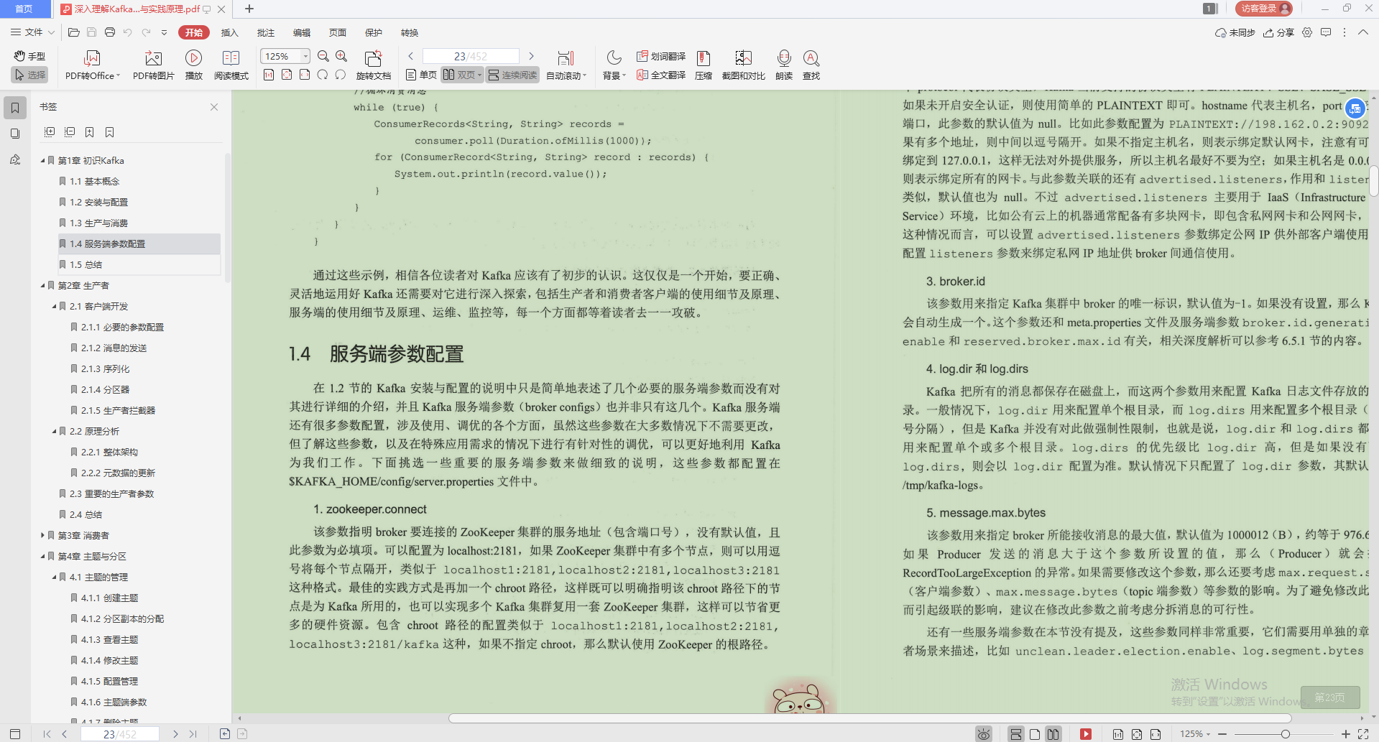1379x742 pixels.
Task: Start 朗读 read-aloud feature
Action: click(x=783, y=64)
